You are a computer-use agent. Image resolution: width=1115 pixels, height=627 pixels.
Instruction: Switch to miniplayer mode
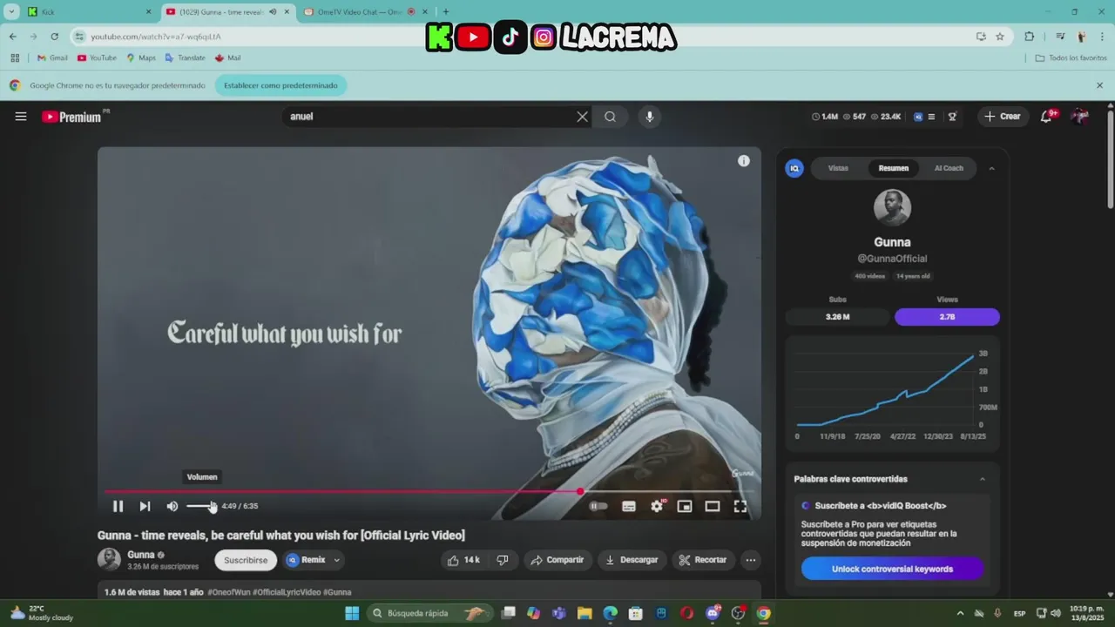pyautogui.click(x=685, y=506)
